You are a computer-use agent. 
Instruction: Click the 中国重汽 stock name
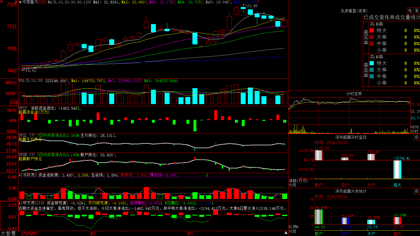(x=30, y=2)
